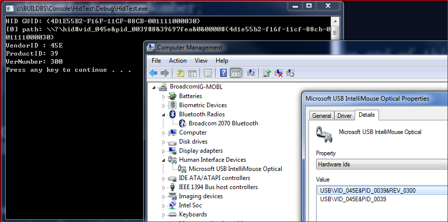The width and height of the screenshot is (448, 222).
Task: Click the Intel Soc icon
Action: pos(173,205)
